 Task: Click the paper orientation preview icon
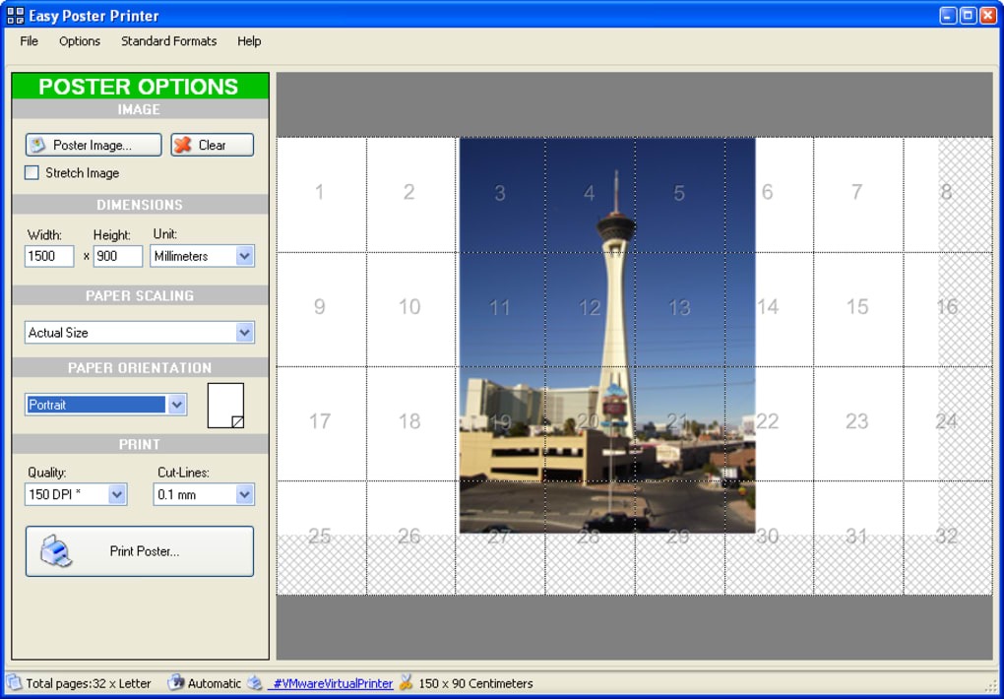pos(225,406)
